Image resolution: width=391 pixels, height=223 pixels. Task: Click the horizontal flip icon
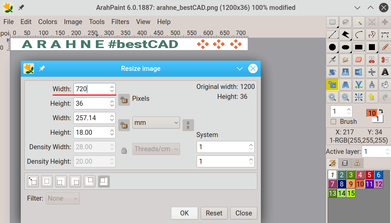[x=359, y=72]
